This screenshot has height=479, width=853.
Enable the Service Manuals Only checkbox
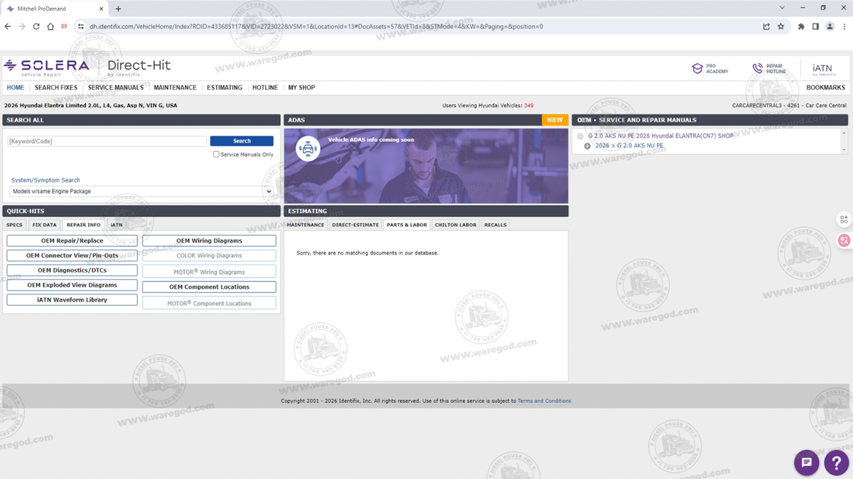pyautogui.click(x=216, y=154)
